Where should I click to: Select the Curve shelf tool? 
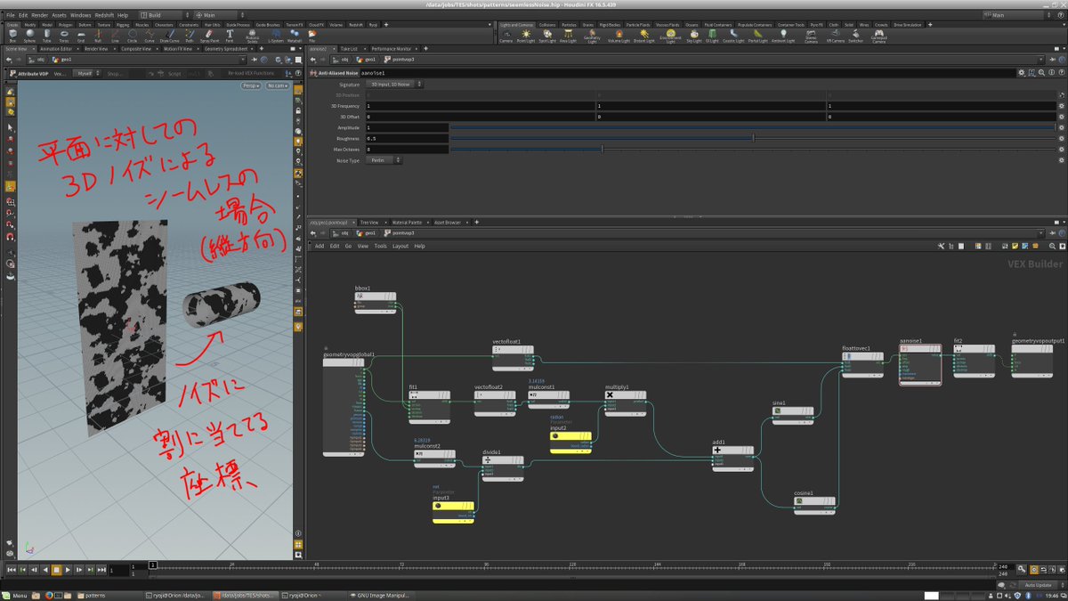(150, 36)
